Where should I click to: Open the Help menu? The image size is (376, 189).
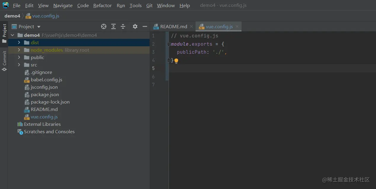coord(185,5)
